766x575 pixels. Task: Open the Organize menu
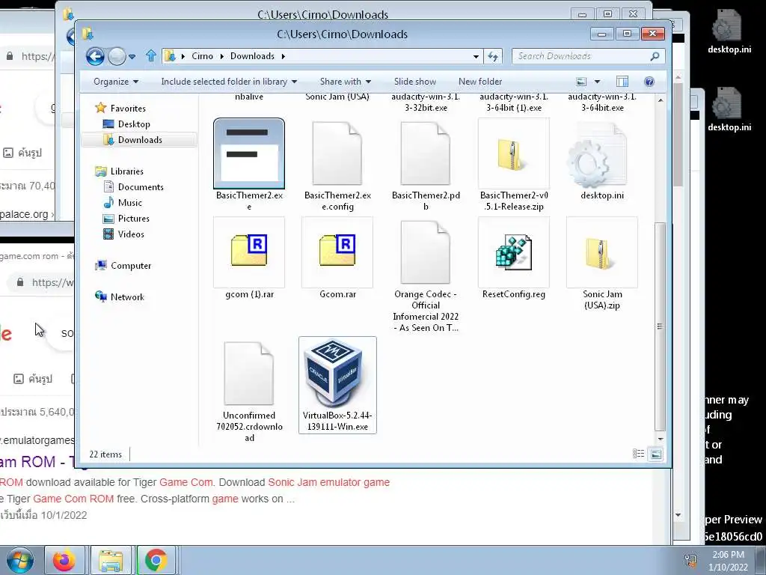(x=116, y=82)
